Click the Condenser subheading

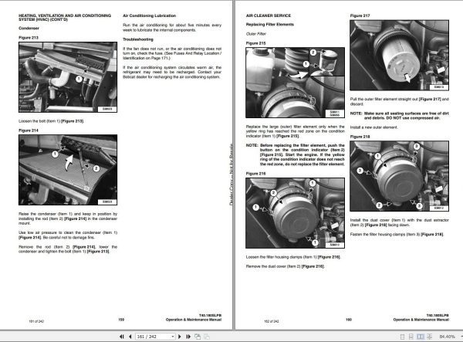pos(29,29)
